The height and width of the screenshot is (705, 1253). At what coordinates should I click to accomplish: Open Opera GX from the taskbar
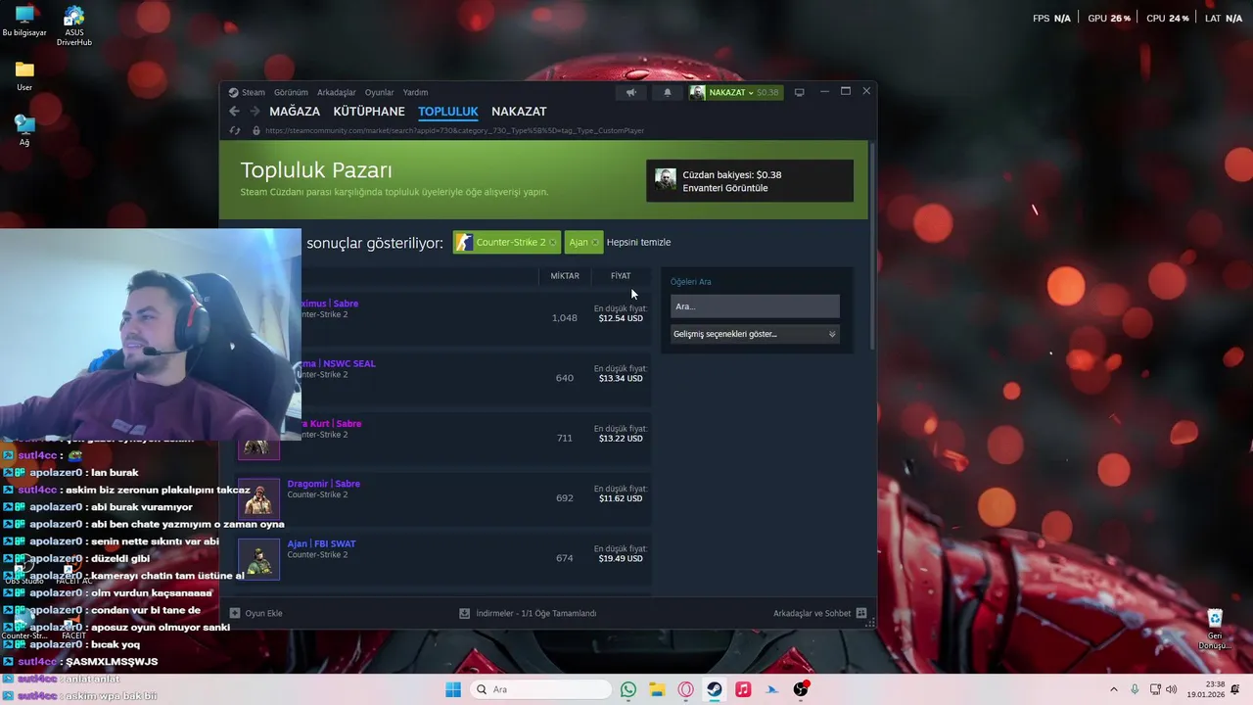tap(685, 689)
